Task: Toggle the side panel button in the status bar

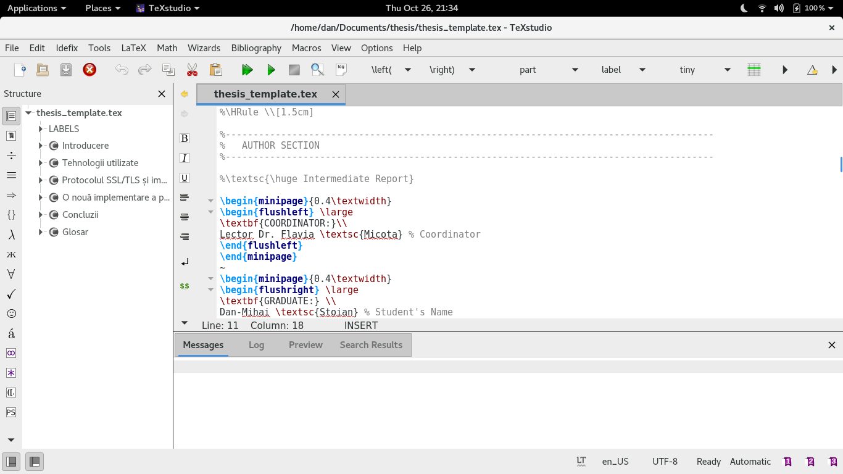Action: tap(11, 461)
